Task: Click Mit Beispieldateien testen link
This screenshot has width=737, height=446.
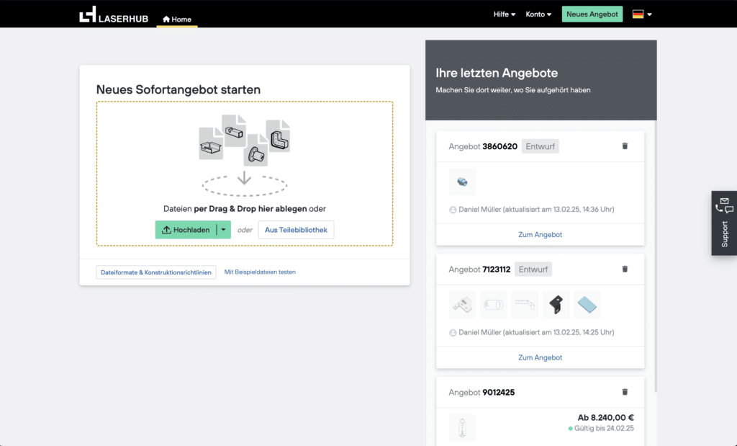Action: point(260,272)
